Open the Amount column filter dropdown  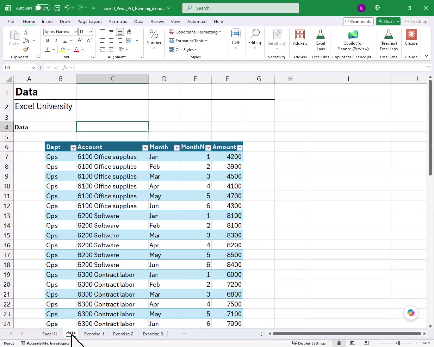[x=240, y=147]
